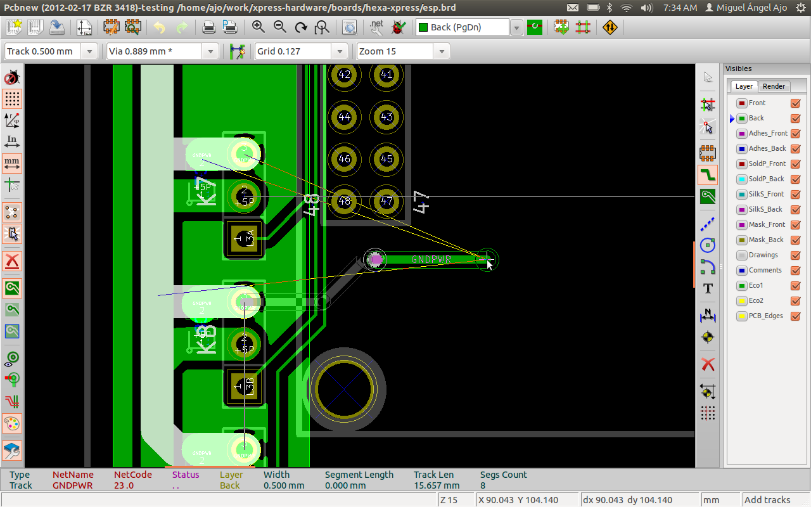811x507 pixels.
Task: Toggle the grid display dots icon
Action: tap(11, 99)
